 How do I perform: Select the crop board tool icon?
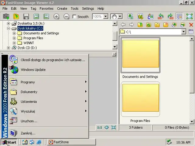[x=140, y=16]
